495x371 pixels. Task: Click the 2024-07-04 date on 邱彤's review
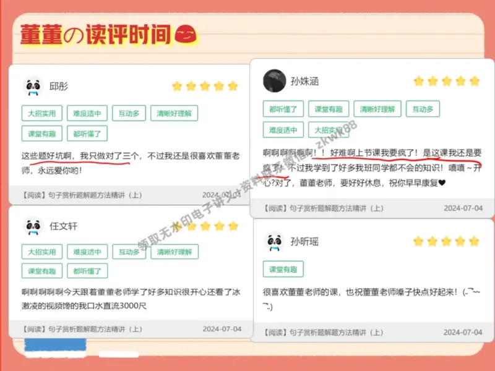click(222, 195)
